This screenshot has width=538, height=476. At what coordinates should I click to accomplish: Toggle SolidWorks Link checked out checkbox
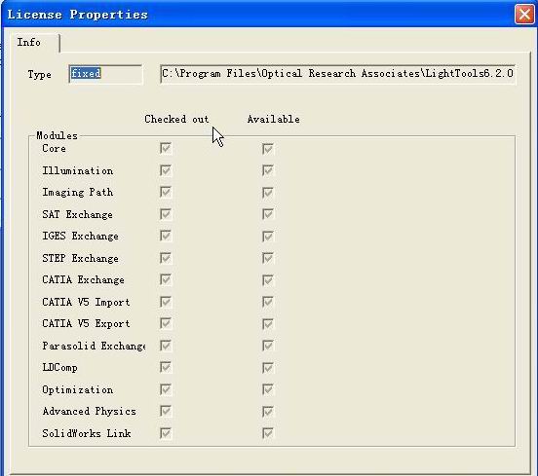(x=166, y=433)
